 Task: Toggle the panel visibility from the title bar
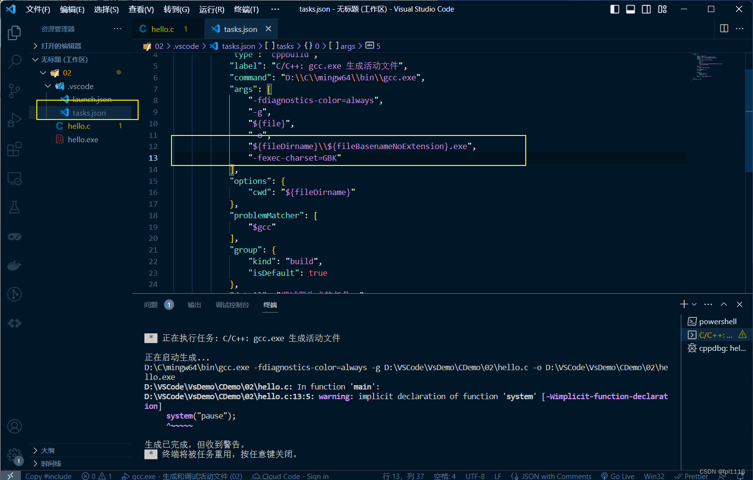tap(630, 9)
